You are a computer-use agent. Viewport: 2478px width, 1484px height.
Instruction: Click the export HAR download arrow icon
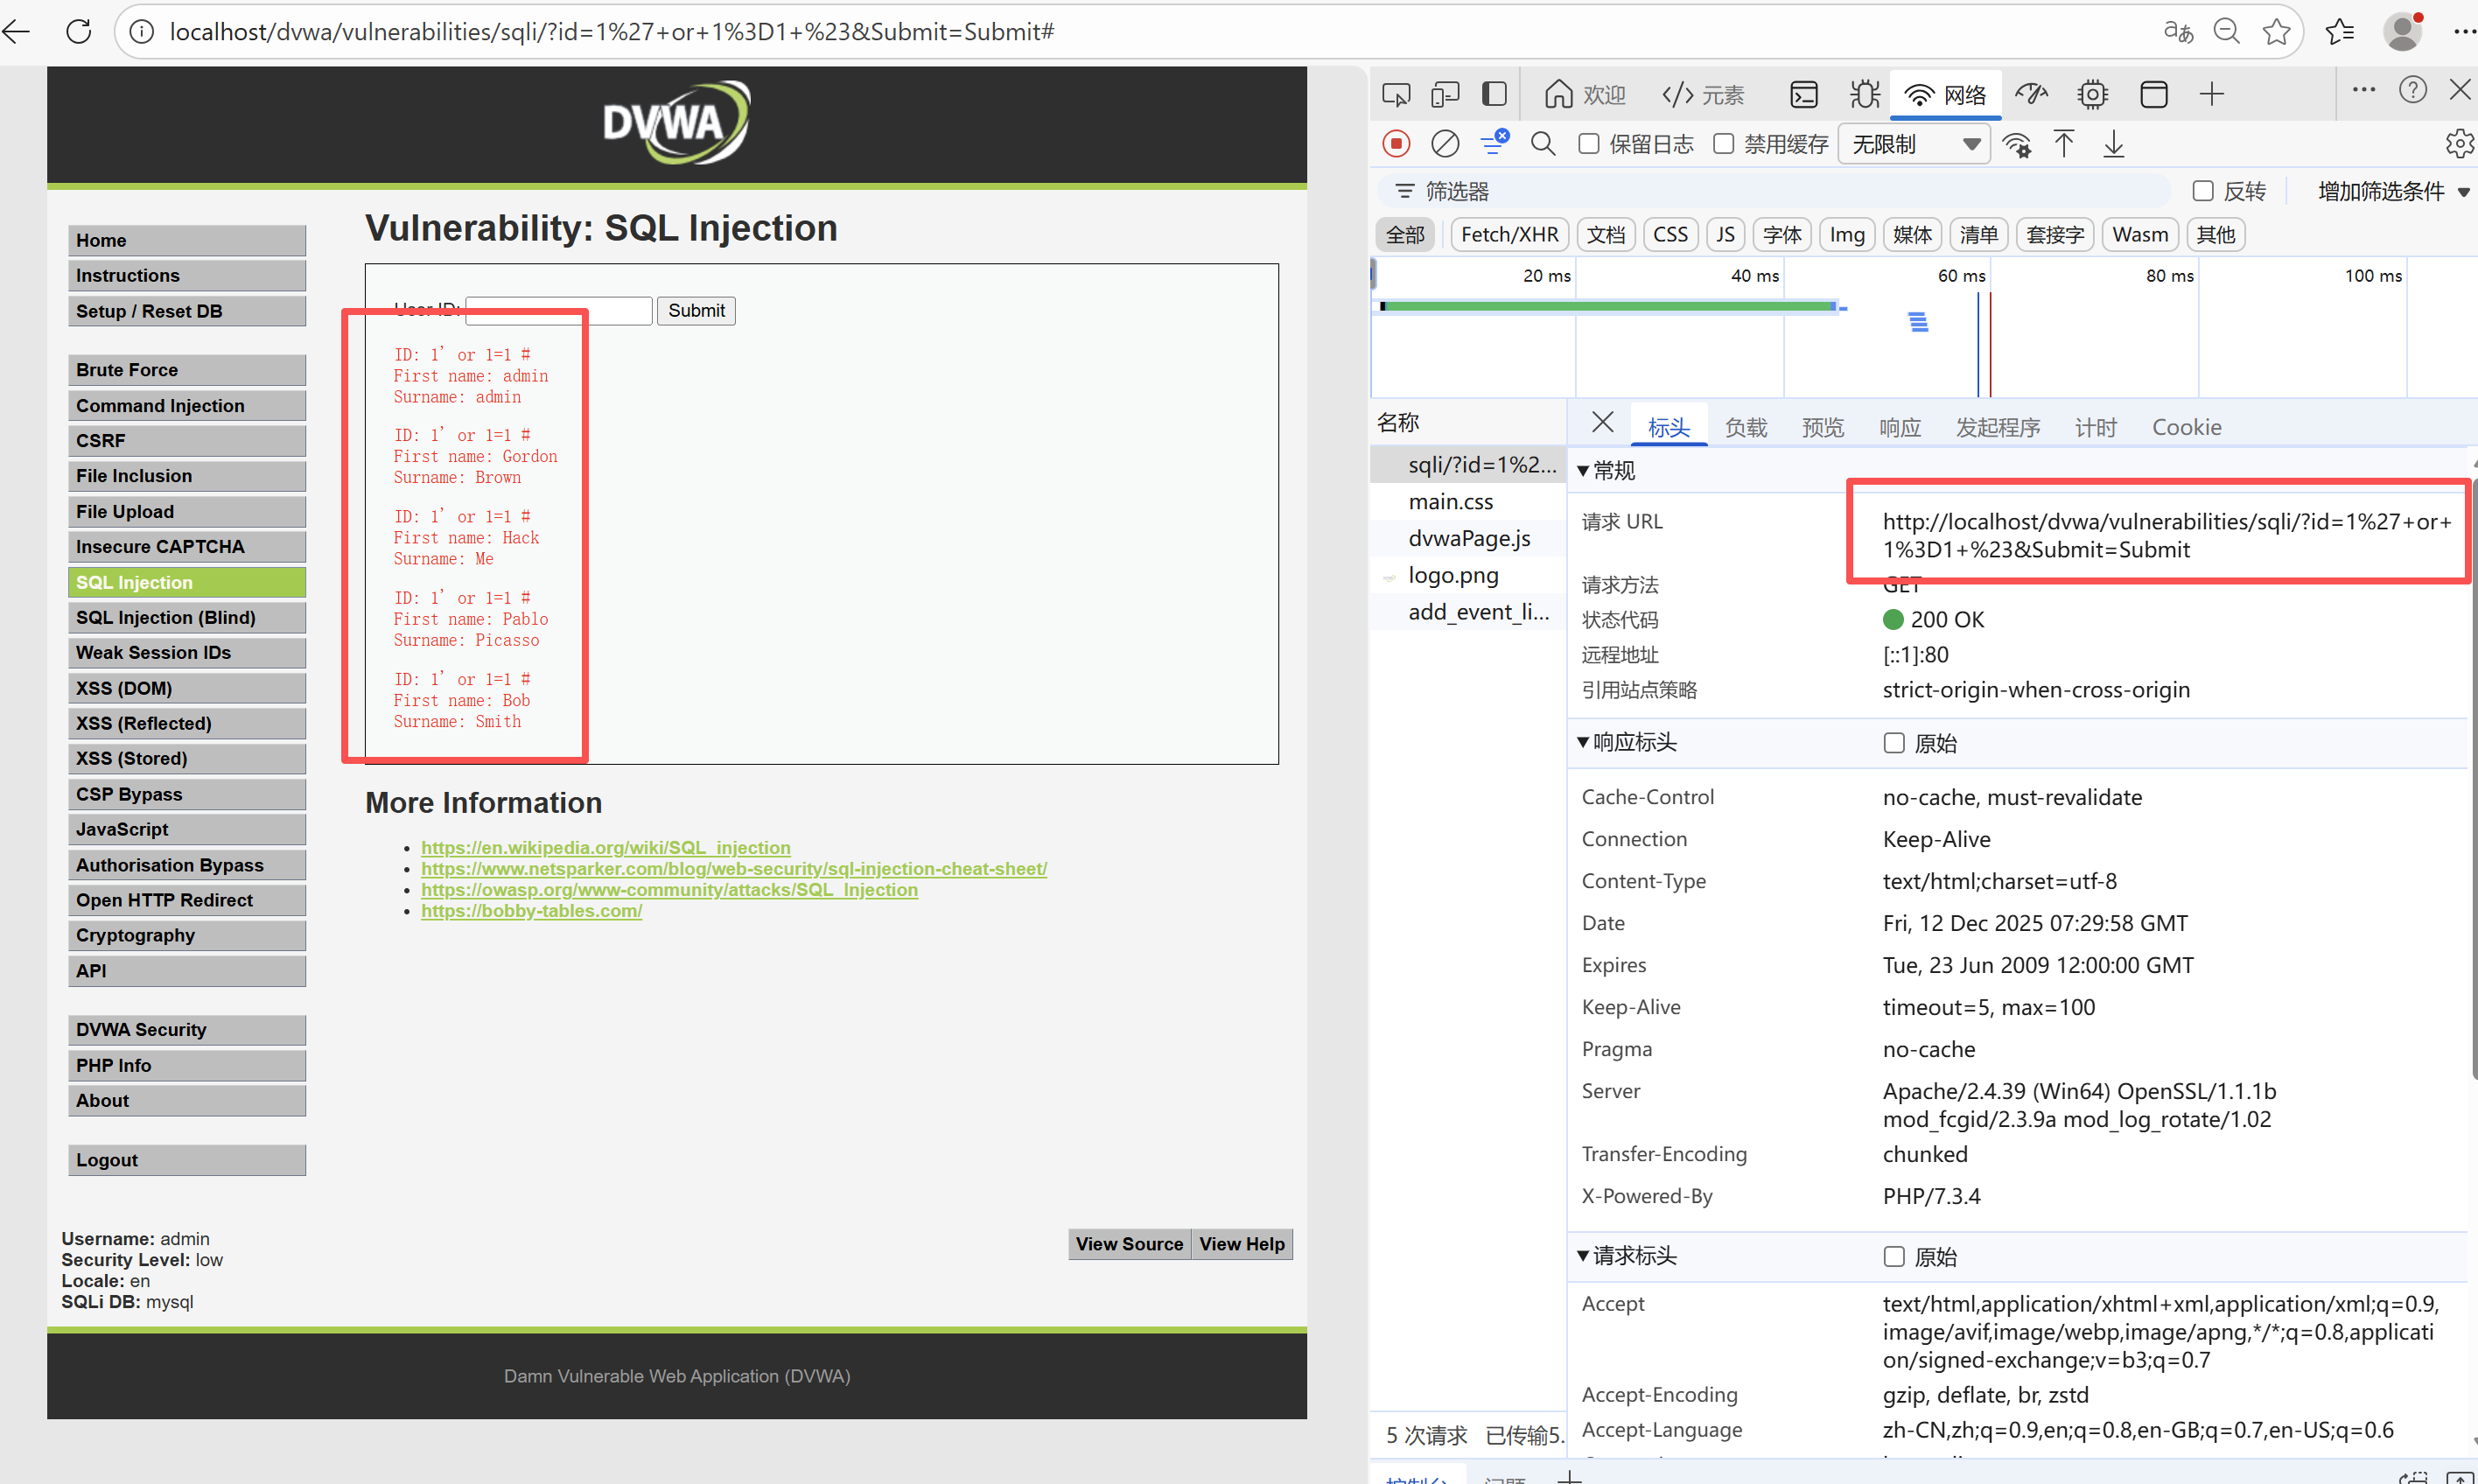pos(2113,144)
